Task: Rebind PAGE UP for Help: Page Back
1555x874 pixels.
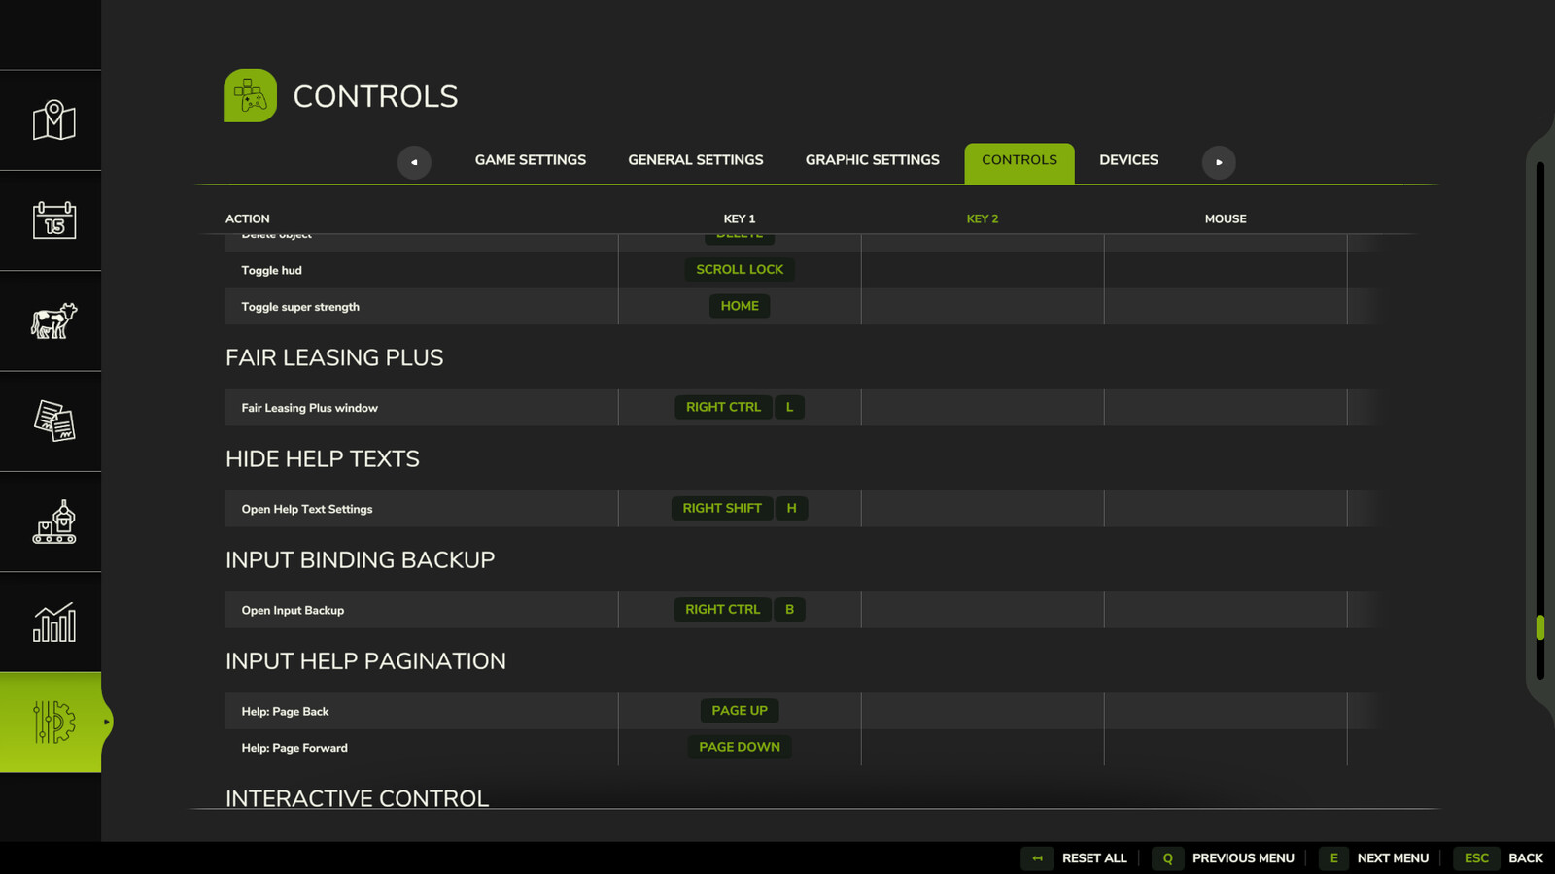Action: tap(740, 710)
